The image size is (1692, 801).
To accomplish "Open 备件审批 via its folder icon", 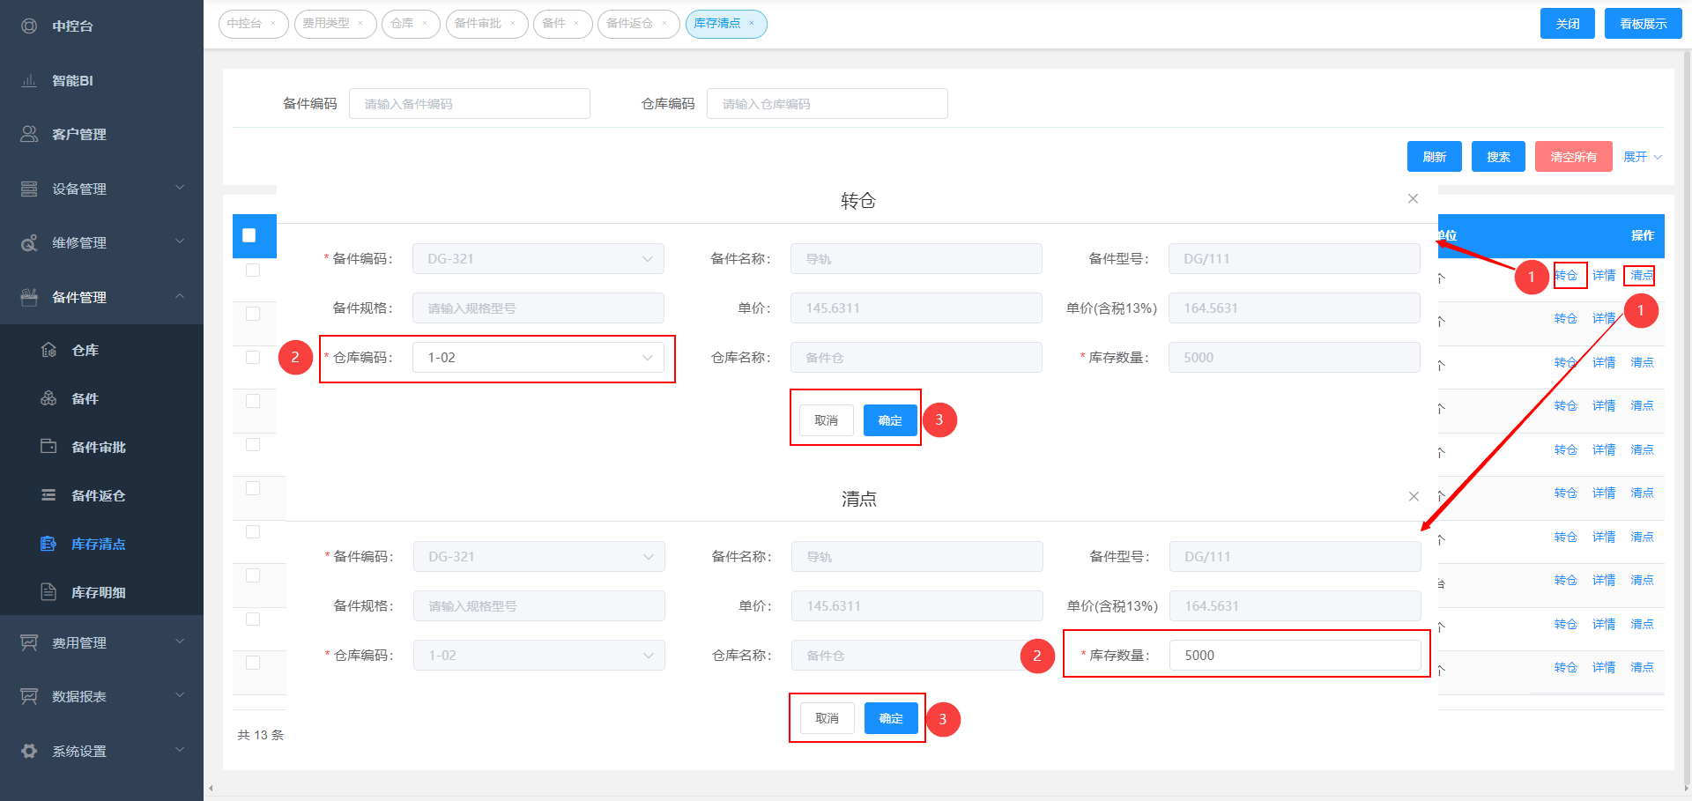I will click(49, 447).
